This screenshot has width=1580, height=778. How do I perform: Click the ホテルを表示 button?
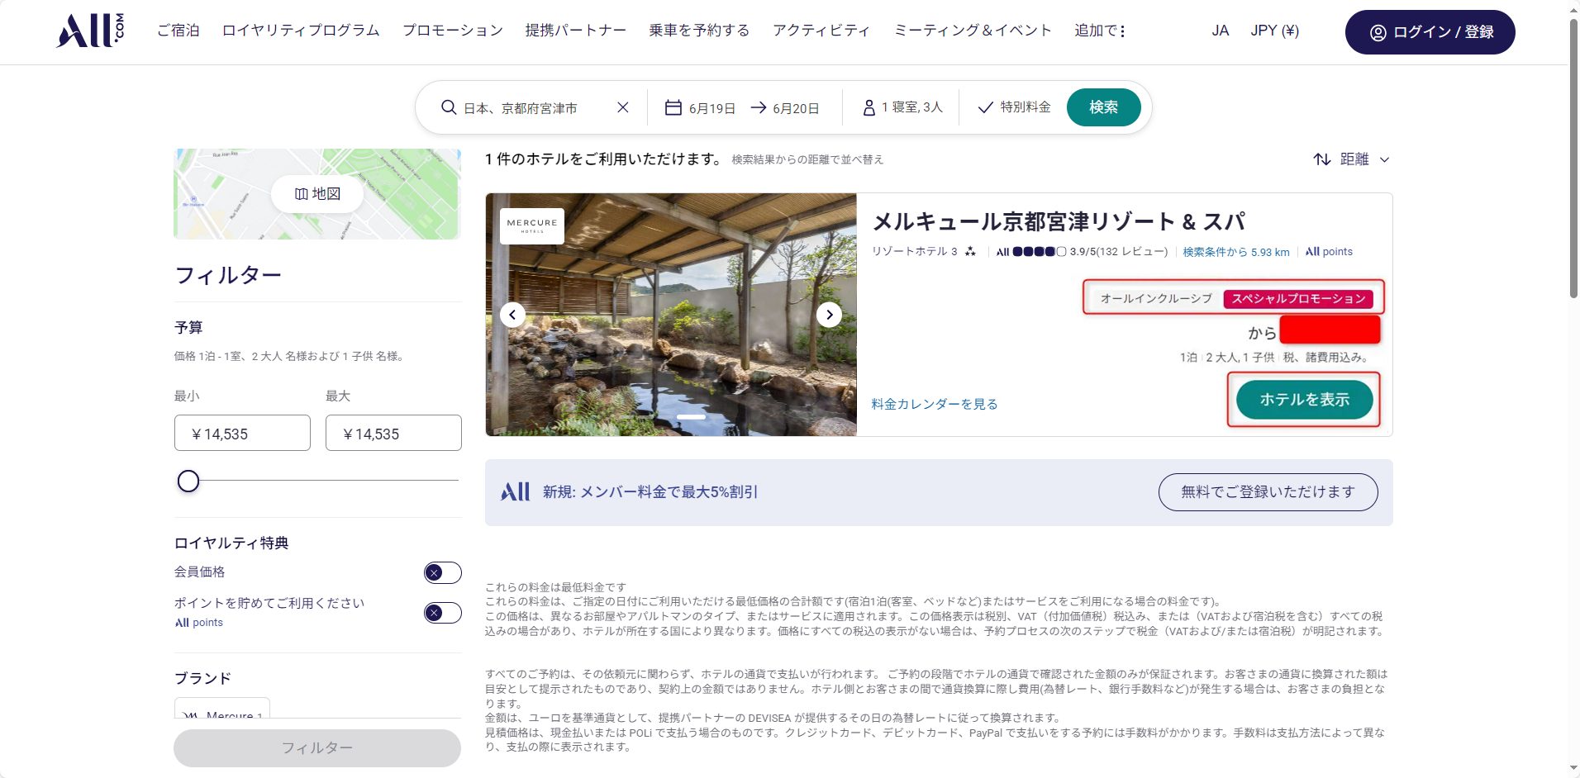(x=1304, y=400)
